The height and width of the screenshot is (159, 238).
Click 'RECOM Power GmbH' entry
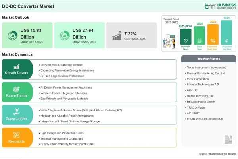200,102
